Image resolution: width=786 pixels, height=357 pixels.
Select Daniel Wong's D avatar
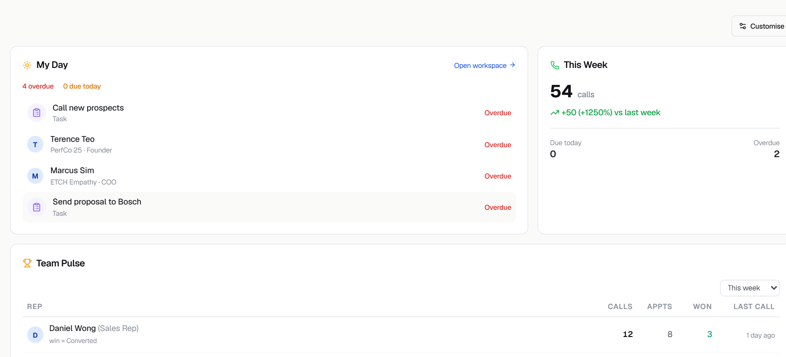(35, 335)
